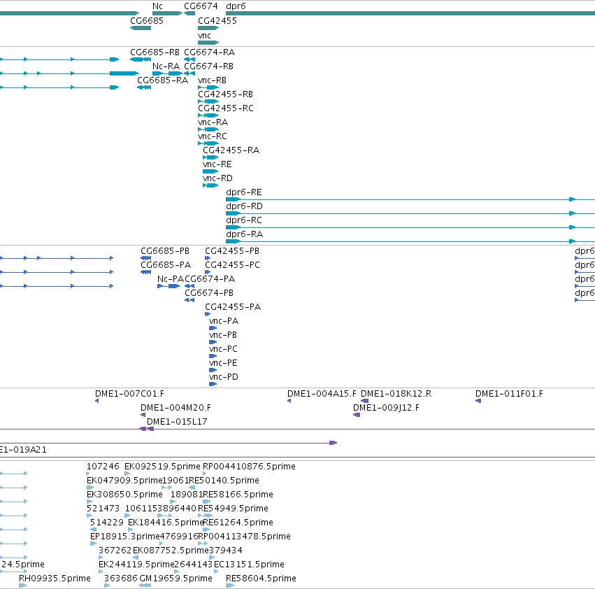Select transcript vnc-RC label
The height and width of the screenshot is (589, 595).
212,136
